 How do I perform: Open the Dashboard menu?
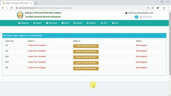click(x=24, y=23)
